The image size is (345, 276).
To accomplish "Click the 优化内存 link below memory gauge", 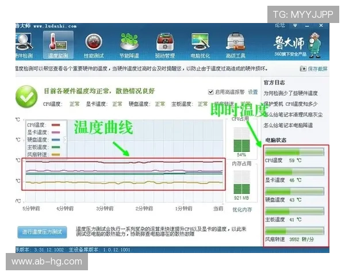I will (x=241, y=209).
